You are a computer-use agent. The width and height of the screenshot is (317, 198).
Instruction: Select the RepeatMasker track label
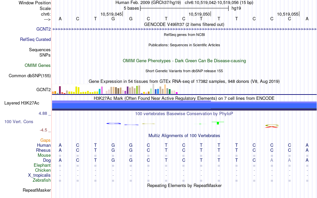37,190
